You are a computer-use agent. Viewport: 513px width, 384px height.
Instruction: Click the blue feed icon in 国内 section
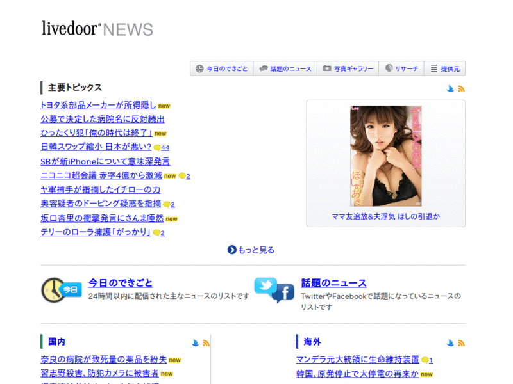coord(195,343)
